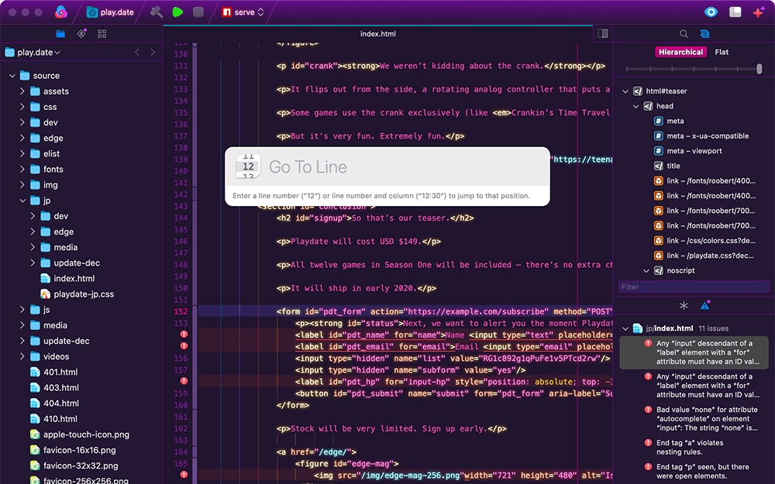Click the error marker beside pdt_name label line
The height and width of the screenshot is (484, 775).
coord(184,335)
